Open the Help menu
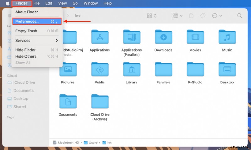Screen dimensions: 251x150 click(x=108, y=3)
